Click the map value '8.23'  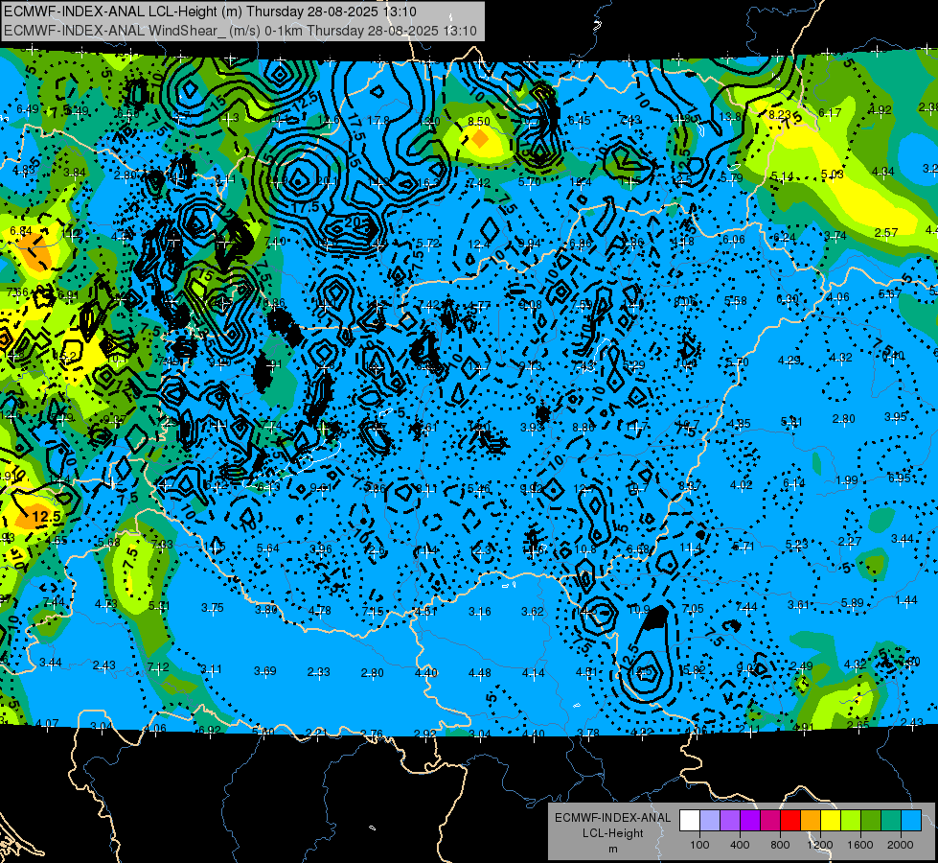(780, 114)
